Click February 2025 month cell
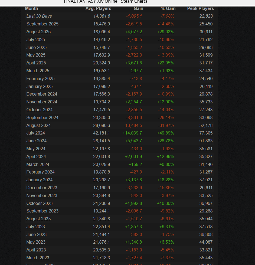255x265 pixels. 41,78
